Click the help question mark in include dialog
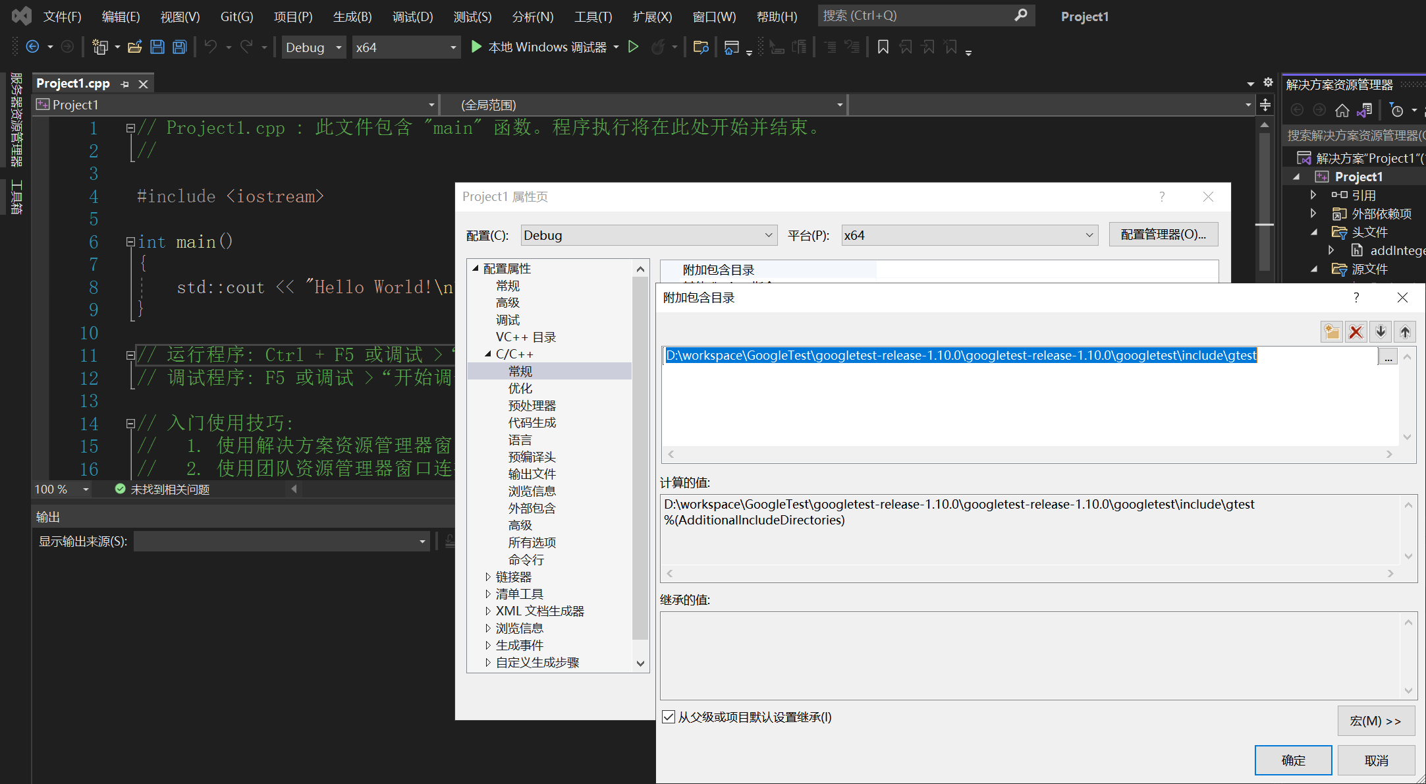1426x784 pixels. point(1356,298)
